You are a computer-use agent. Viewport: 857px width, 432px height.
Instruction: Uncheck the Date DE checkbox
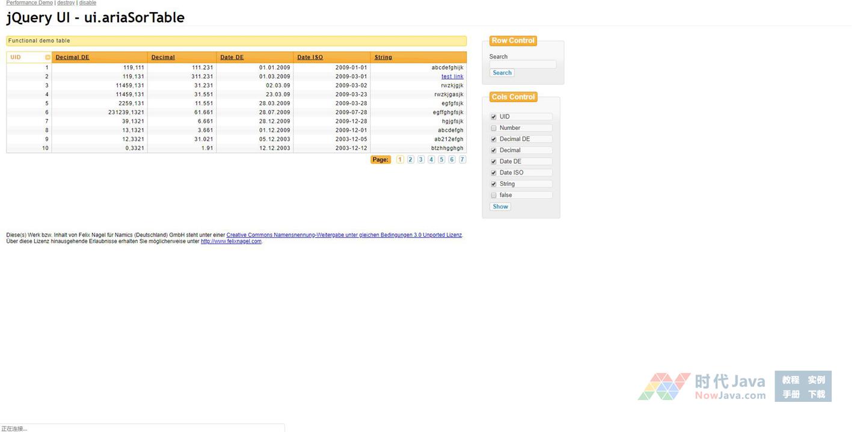click(x=494, y=162)
